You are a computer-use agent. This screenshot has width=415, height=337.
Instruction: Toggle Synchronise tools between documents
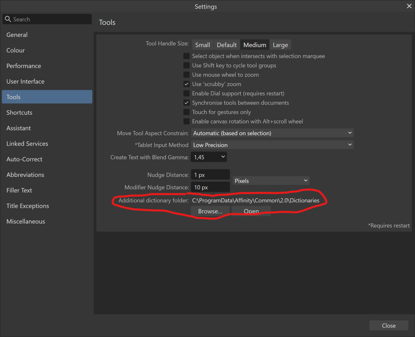click(187, 103)
